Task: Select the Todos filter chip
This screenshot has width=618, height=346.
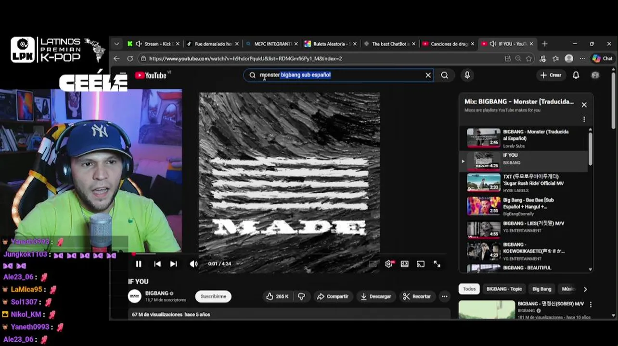Action: [x=469, y=289]
